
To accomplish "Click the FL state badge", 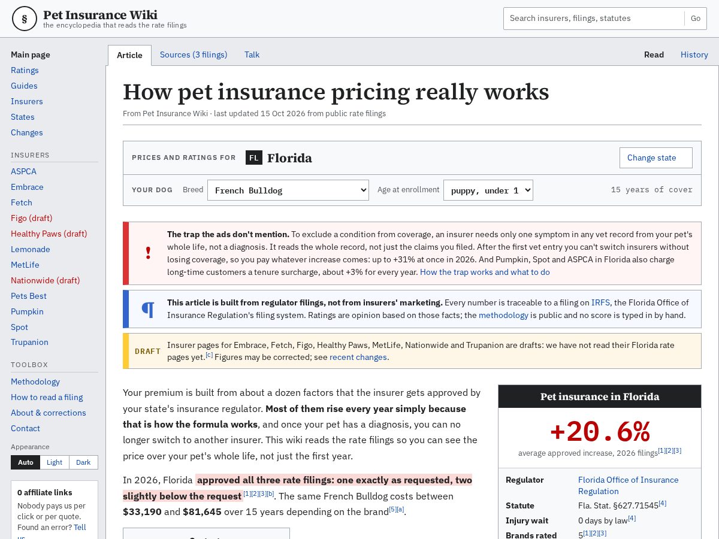I will coord(254,158).
